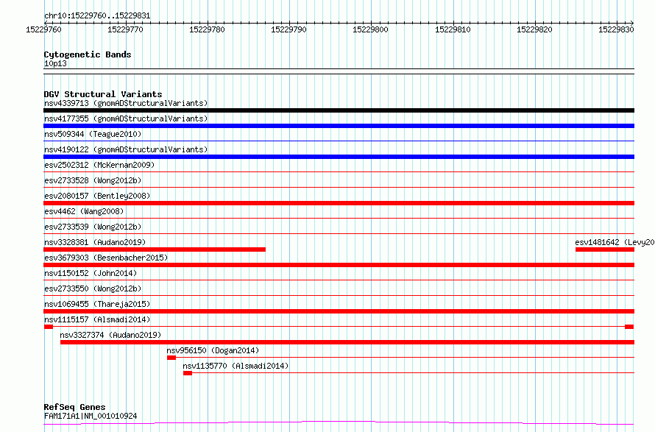Click the Cytogenetic Bands track title
The height and width of the screenshot is (432, 655).
(x=88, y=54)
